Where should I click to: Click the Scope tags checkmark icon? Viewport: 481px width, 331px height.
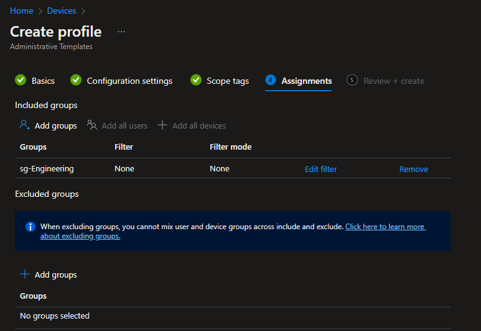[196, 80]
